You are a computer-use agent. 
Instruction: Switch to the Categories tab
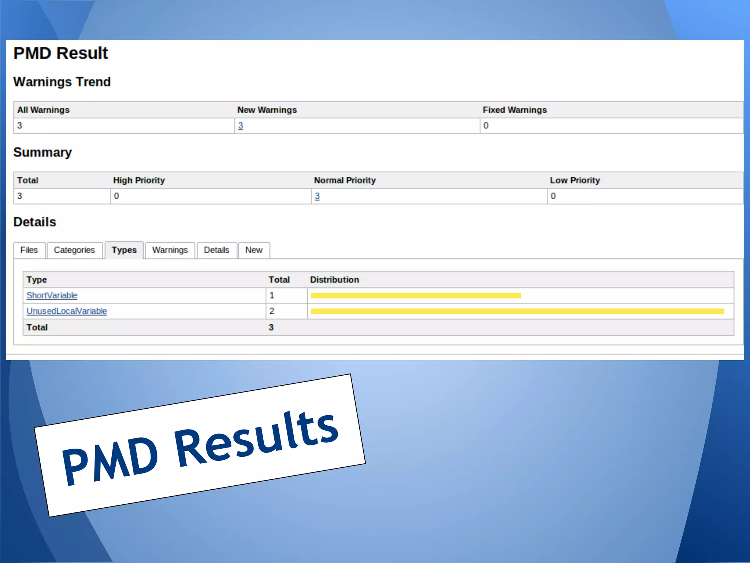74,250
